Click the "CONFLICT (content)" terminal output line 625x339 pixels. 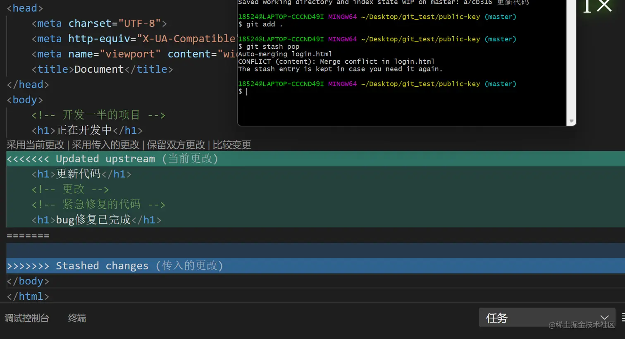(x=336, y=62)
